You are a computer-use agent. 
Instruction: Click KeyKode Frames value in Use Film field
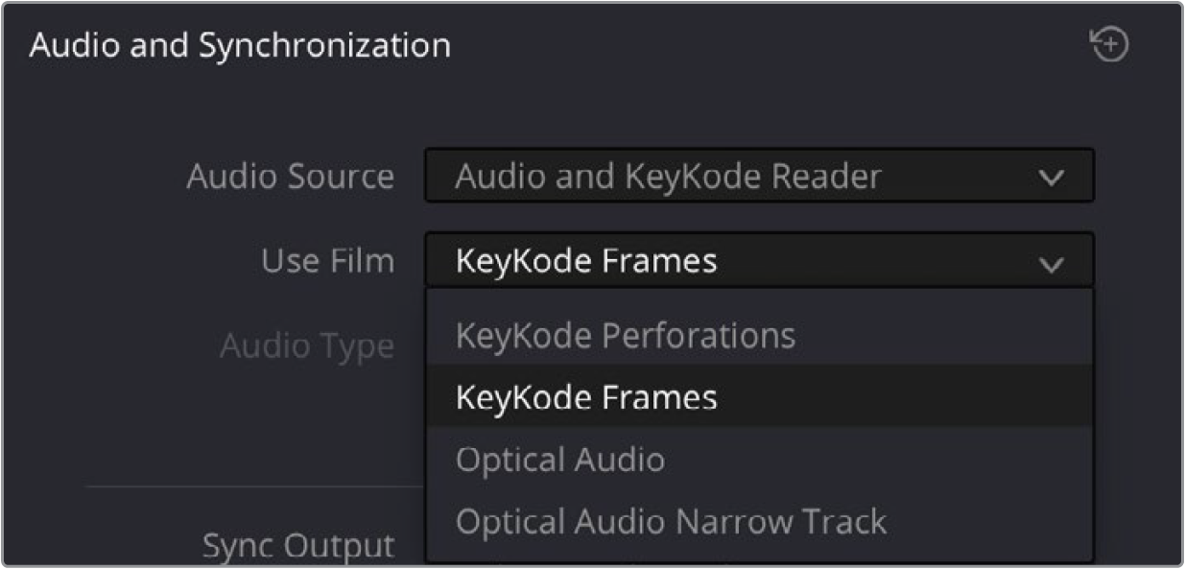coord(586,261)
